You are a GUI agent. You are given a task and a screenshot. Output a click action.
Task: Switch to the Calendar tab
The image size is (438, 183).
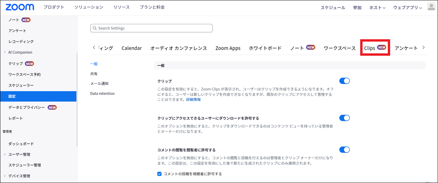pyautogui.click(x=132, y=48)
